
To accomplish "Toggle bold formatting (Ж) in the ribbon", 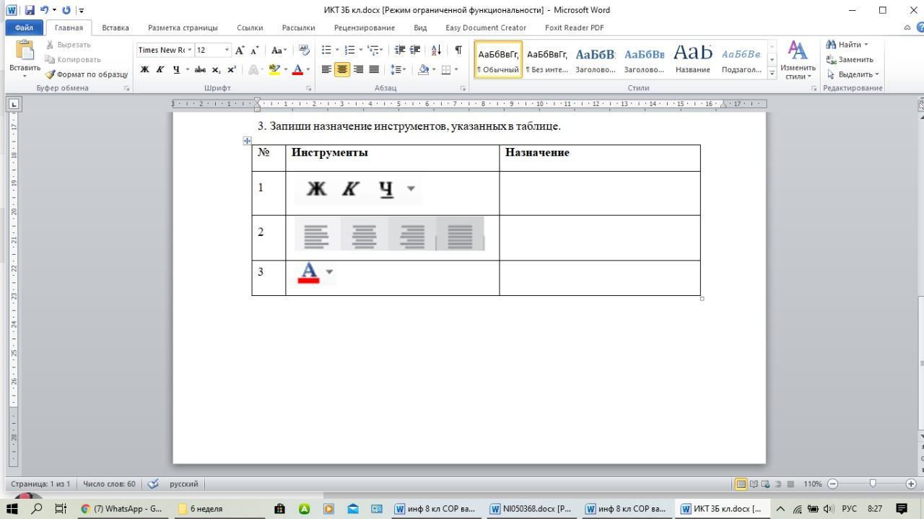I will (x=145, y=70).
